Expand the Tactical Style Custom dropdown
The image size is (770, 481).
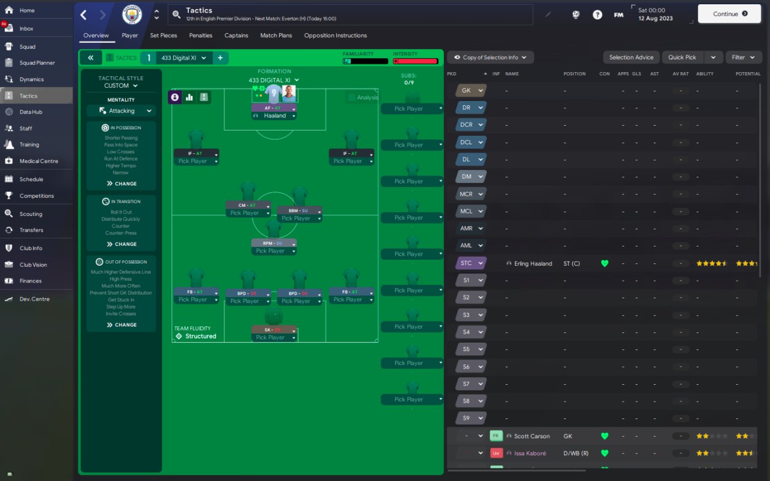tap(121, 85)
